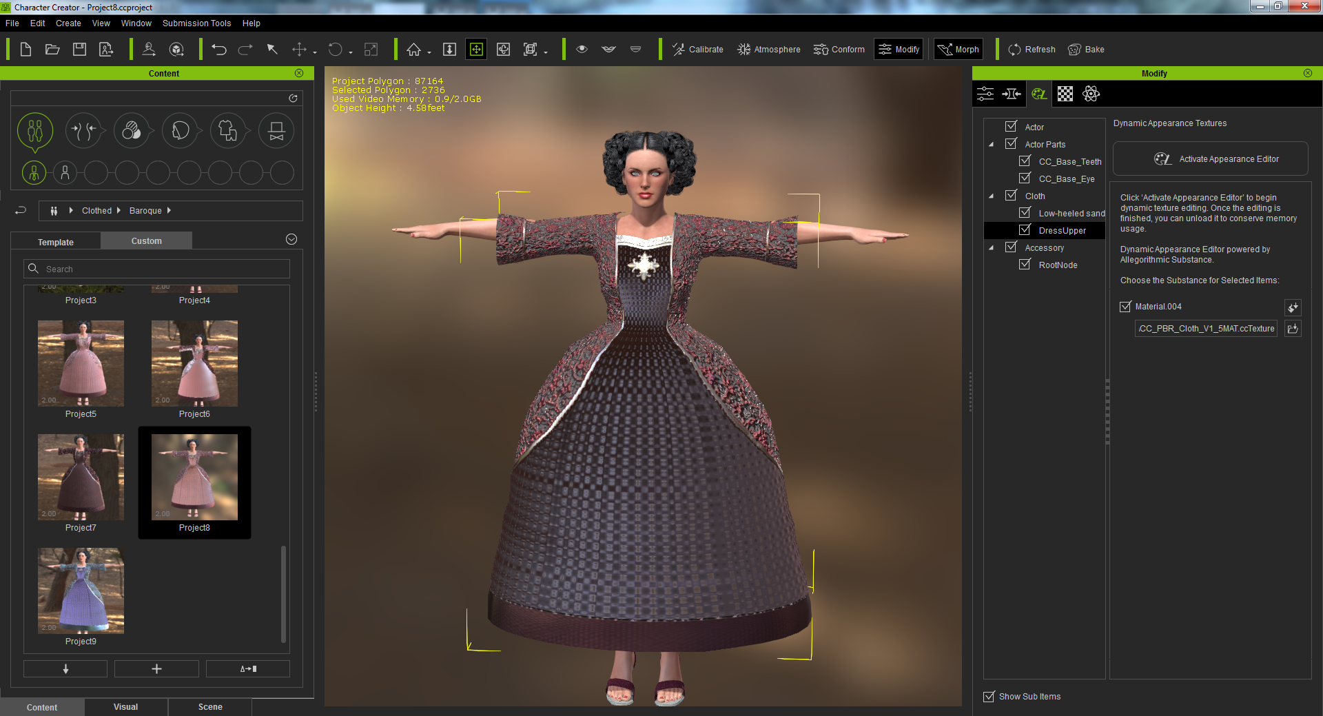1323x716 pixels.
Task: Toggle Show Sub Items checkbox
Action: pyautogui.click(x=989, y=696)
